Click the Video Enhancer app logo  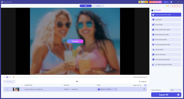click(x=2, y=2)
